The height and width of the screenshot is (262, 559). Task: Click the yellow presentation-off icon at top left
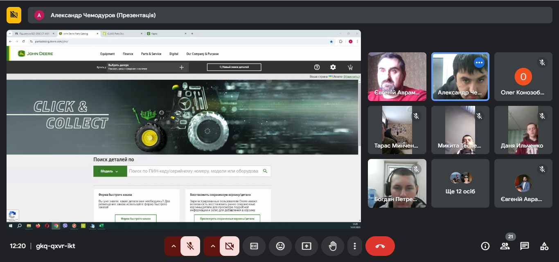click(x=14, y=15)
